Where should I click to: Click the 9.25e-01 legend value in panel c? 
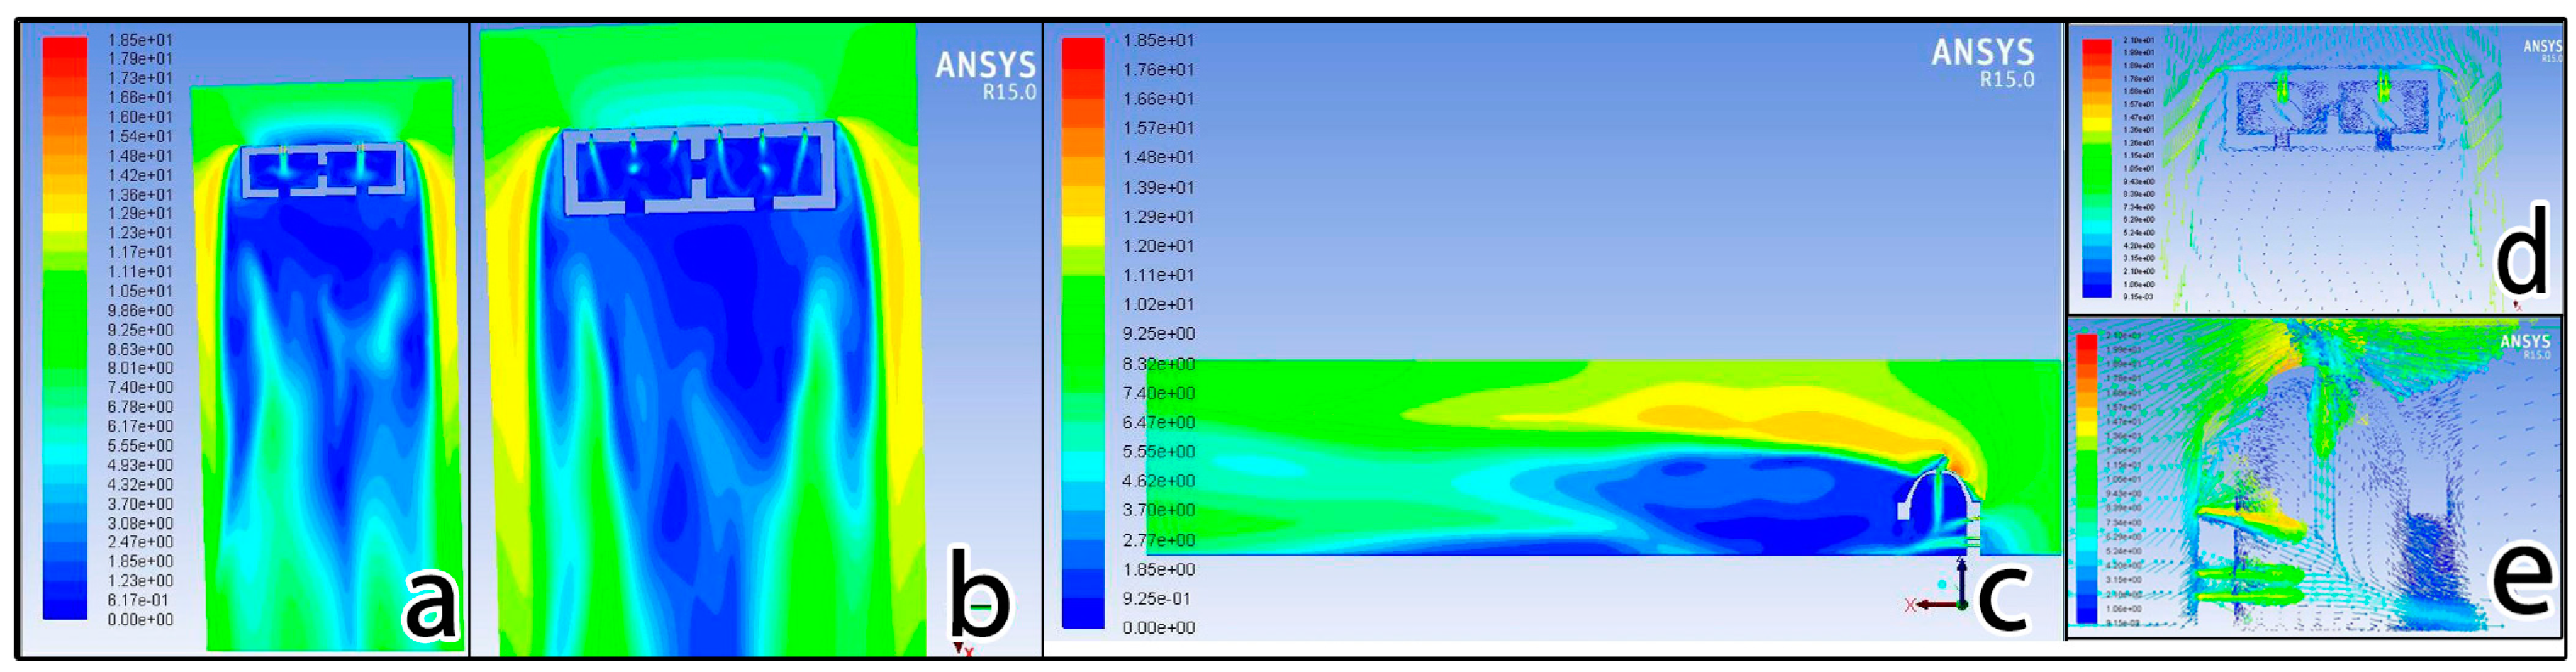pos(1157,598)
